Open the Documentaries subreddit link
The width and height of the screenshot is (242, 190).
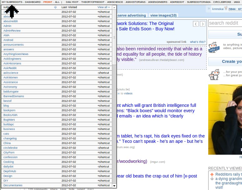pyautogui.click(x=13, y=185)
